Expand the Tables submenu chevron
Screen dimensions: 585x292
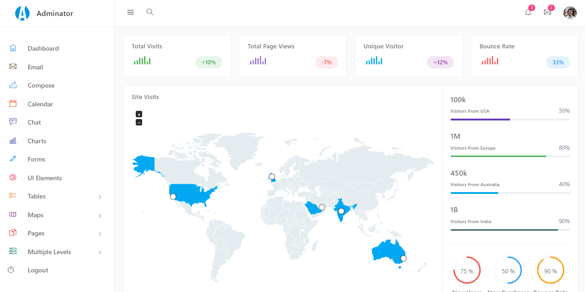pos(100,197)
